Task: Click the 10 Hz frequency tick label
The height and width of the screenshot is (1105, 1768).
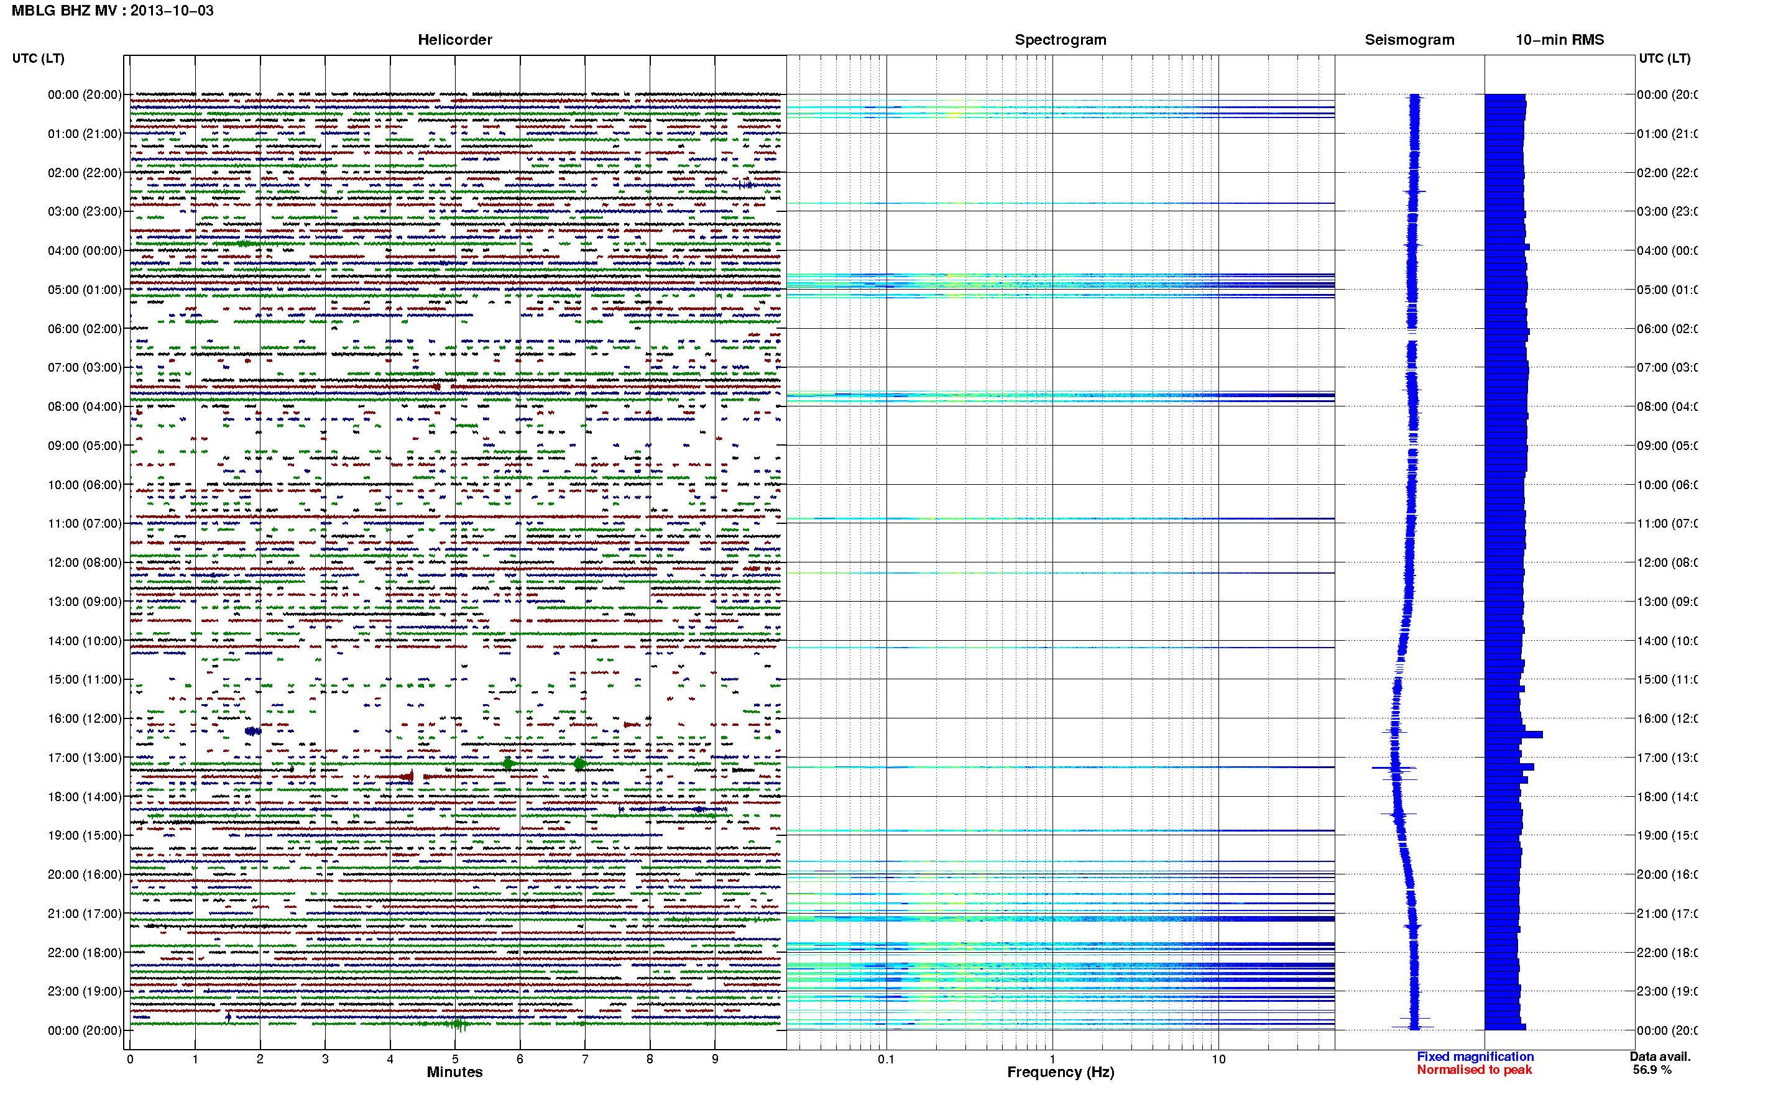Action: pyautogui.click(x=1218, y=1059)
